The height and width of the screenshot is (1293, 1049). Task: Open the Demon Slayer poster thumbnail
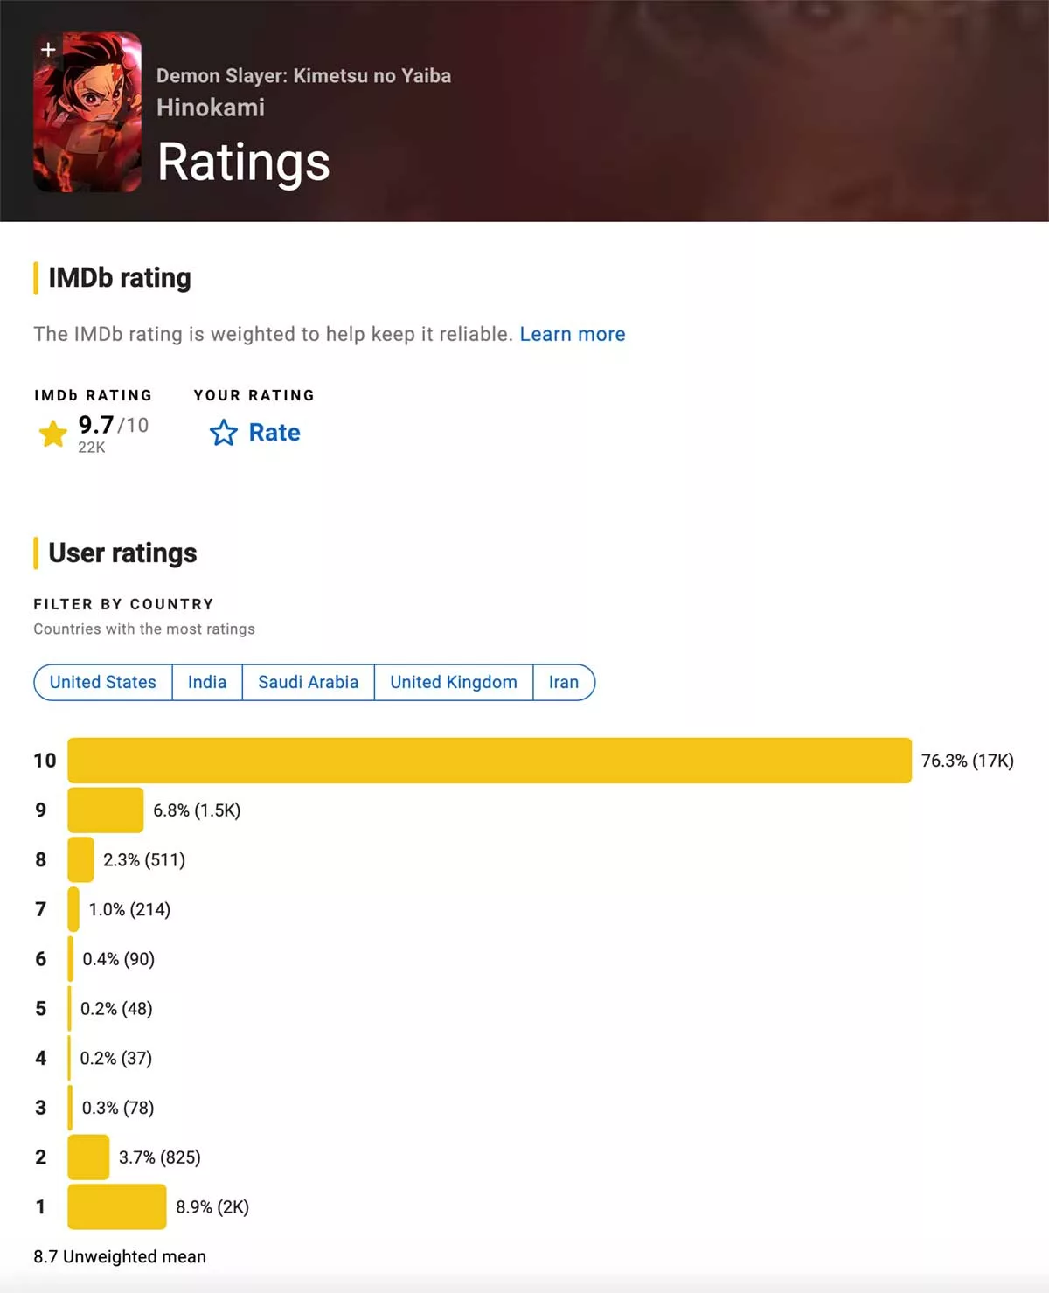[87, 122]
